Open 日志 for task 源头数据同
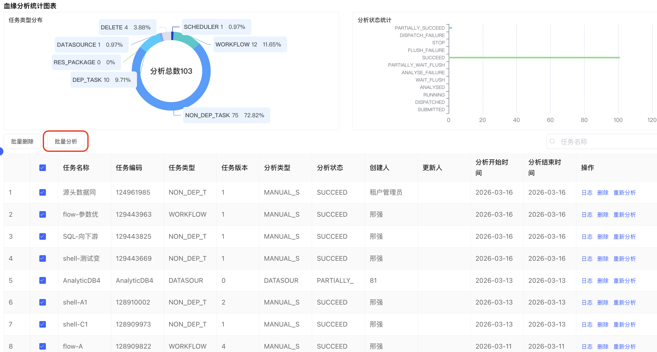 [587, 192]
